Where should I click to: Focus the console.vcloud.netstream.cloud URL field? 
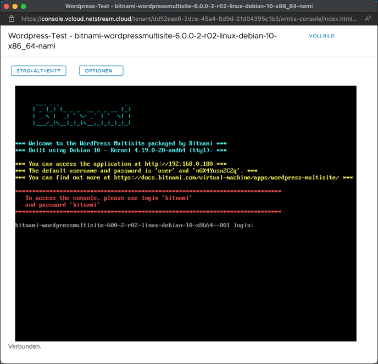point(189,19)
